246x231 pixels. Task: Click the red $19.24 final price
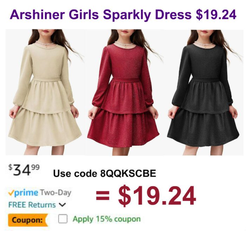pyautogui.click(x=157, y=196)
